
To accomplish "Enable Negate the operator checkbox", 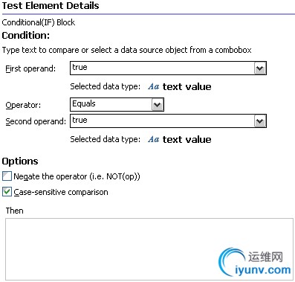I will [x=7, y=176].
